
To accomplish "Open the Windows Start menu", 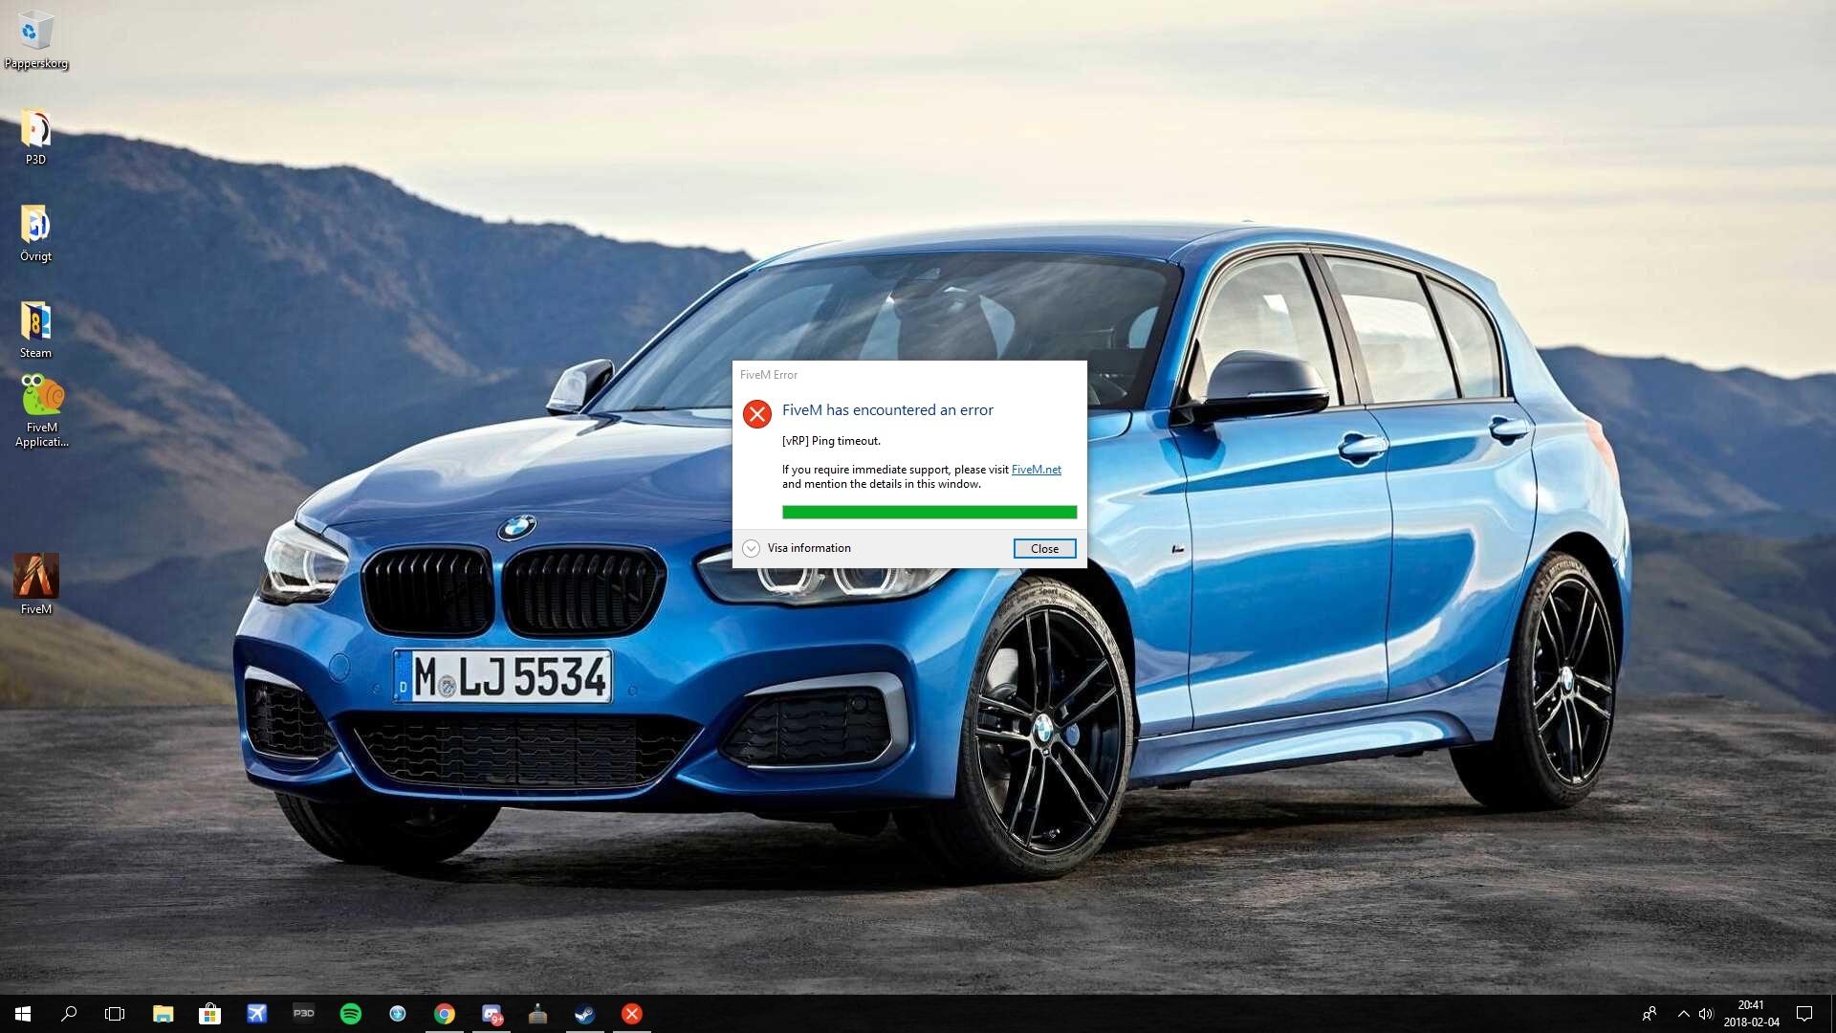I will tap(23, 1014).
